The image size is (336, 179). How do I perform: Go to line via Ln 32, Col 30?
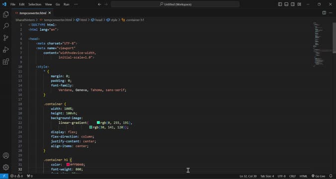click(248, 176)
